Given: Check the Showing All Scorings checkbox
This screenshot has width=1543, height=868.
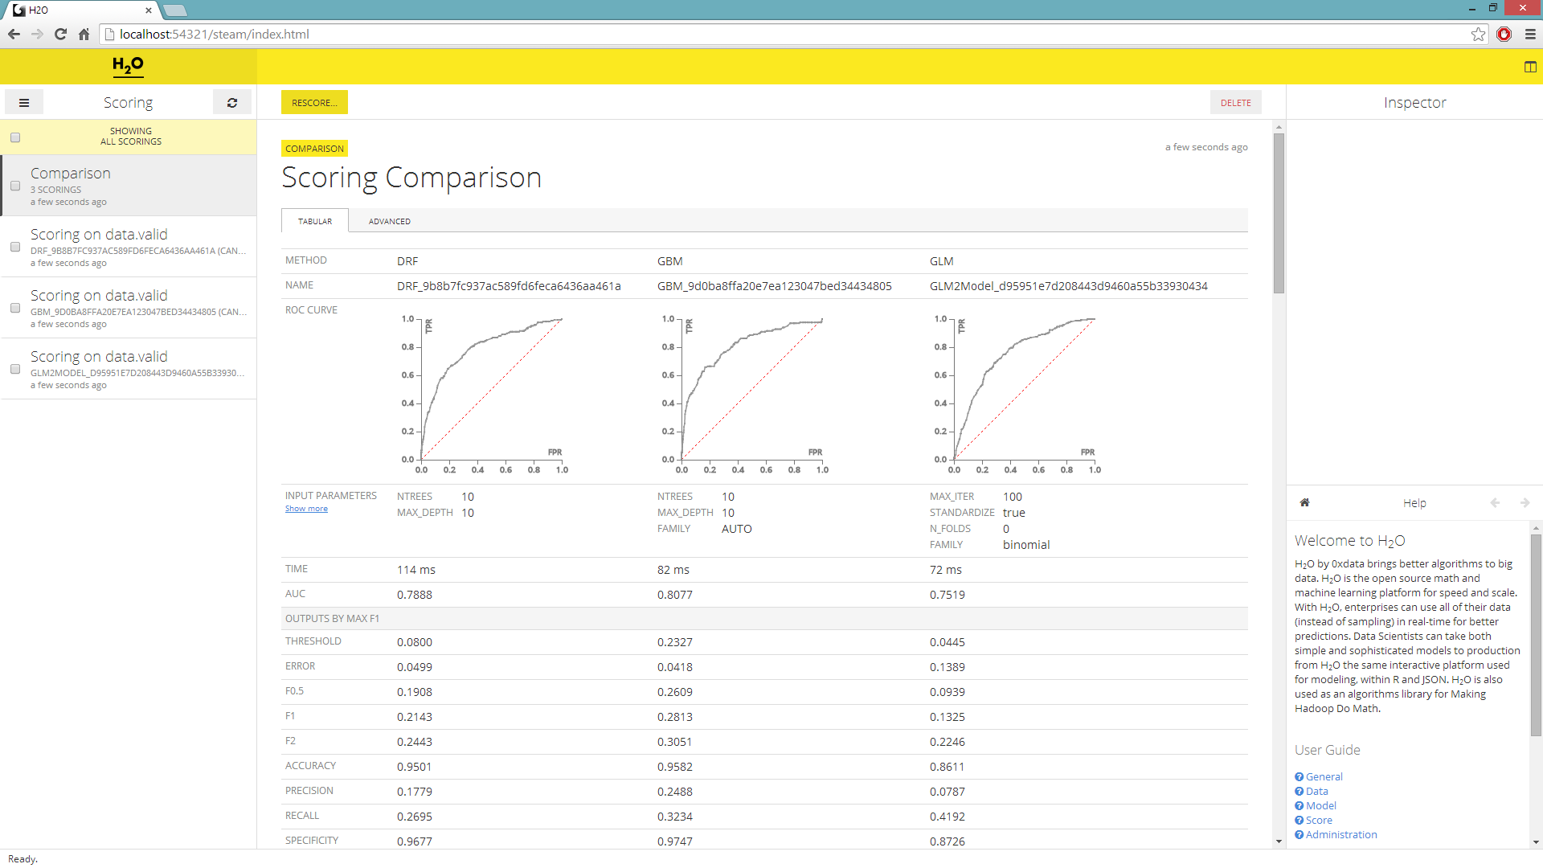Looking at the screenshot, I should pos(15,137).
